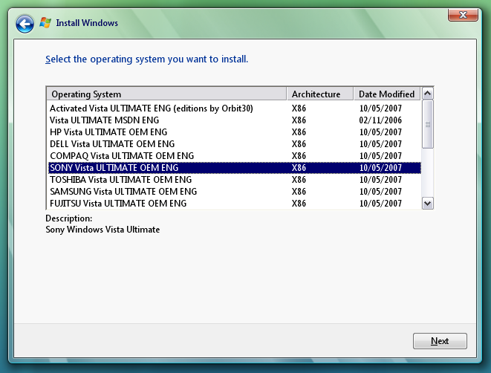
Task: Sort list by Operating System column header
Action: click(166, 94)
